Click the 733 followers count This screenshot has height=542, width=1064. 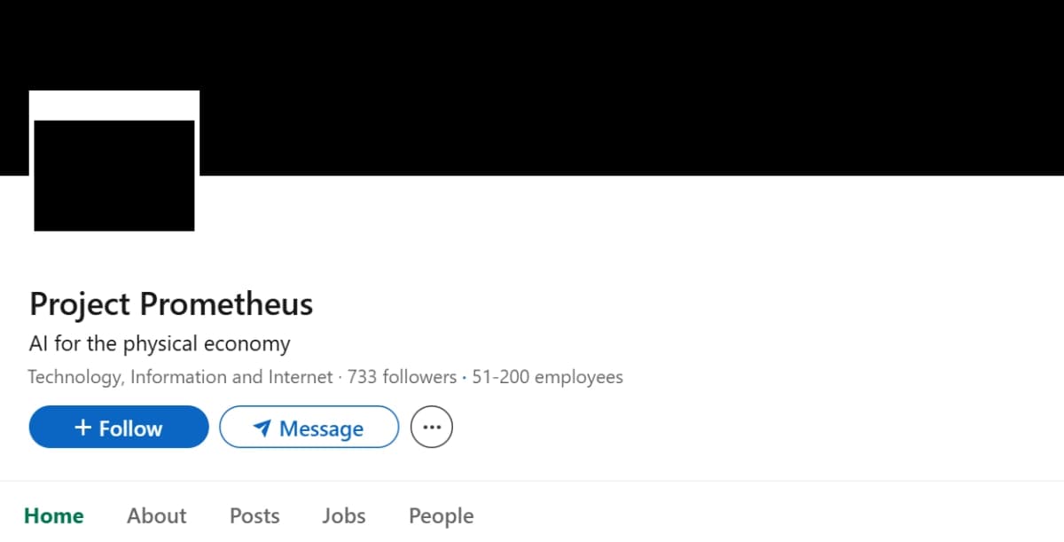tap(402, 377)
